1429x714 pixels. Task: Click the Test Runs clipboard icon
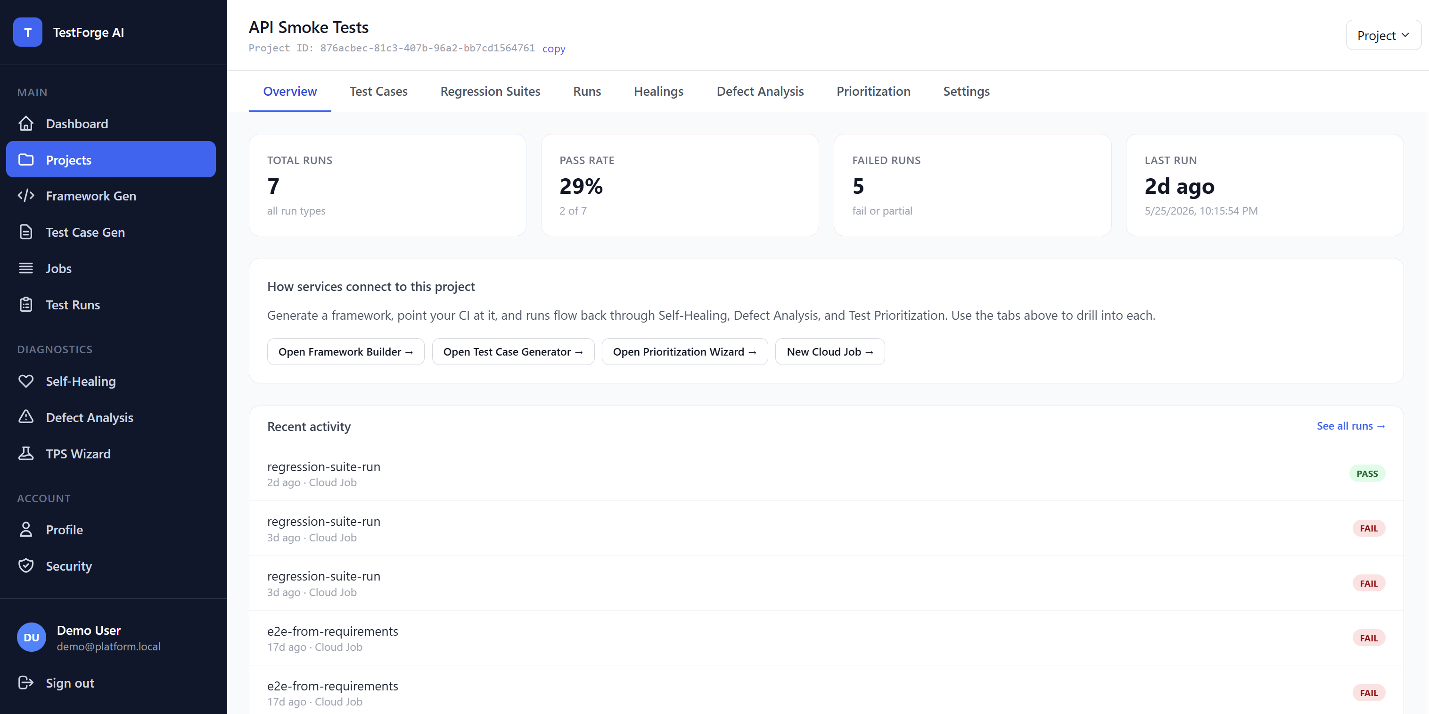coord(26,305)
